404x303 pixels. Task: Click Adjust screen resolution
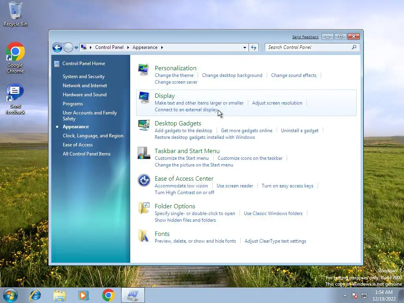pyautogui.click(x=277, y=103)
